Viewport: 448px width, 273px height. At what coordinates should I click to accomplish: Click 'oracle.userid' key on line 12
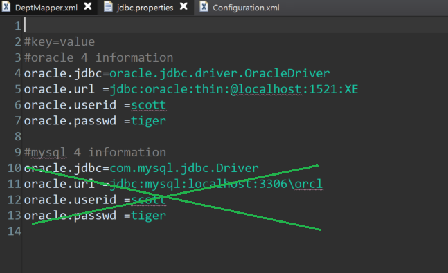tap(70, 200)
